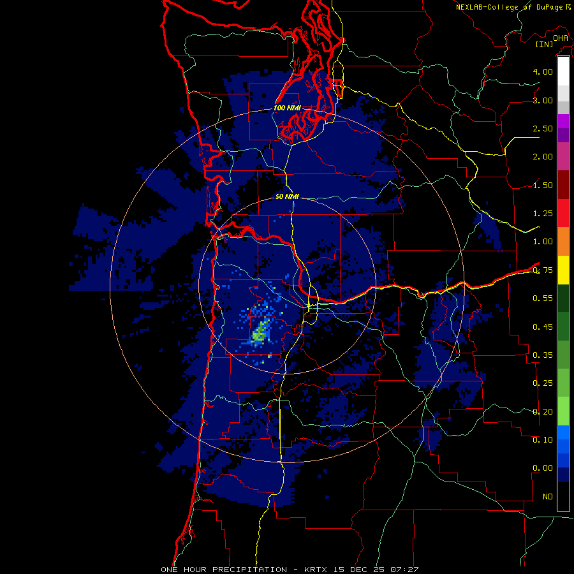
Task: Select the 0.35 legend value
Action: [x=543, y=355]
